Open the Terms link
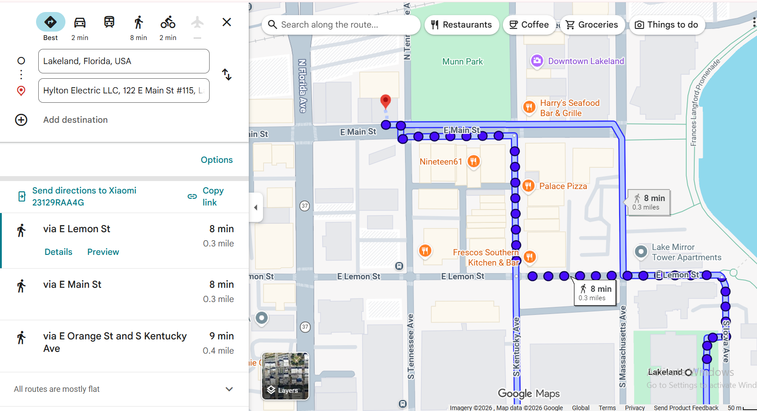This screenshot has width=757, height=411. pyautogui.click(x=607, y=407)
